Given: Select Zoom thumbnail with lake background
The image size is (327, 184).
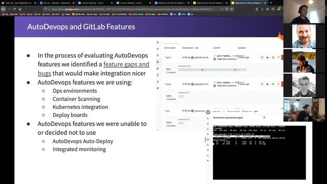Looking at the screenshot, I should click(x=304, y=61).
